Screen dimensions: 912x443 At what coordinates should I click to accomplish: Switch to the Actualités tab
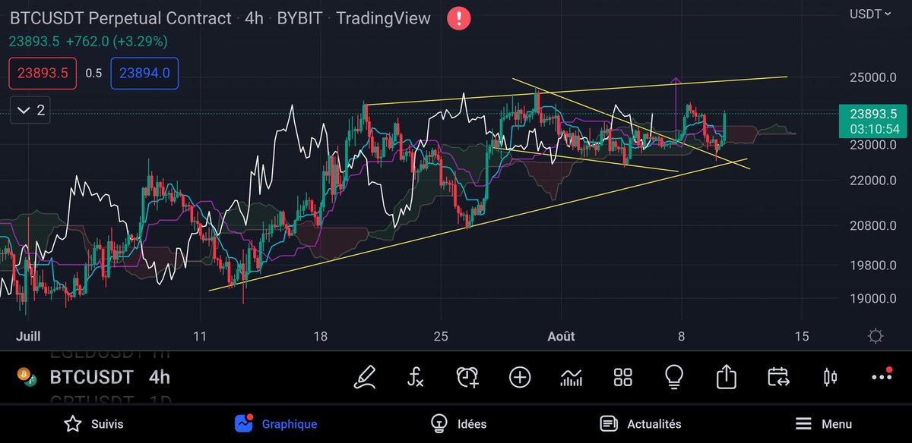coord(641,424)
